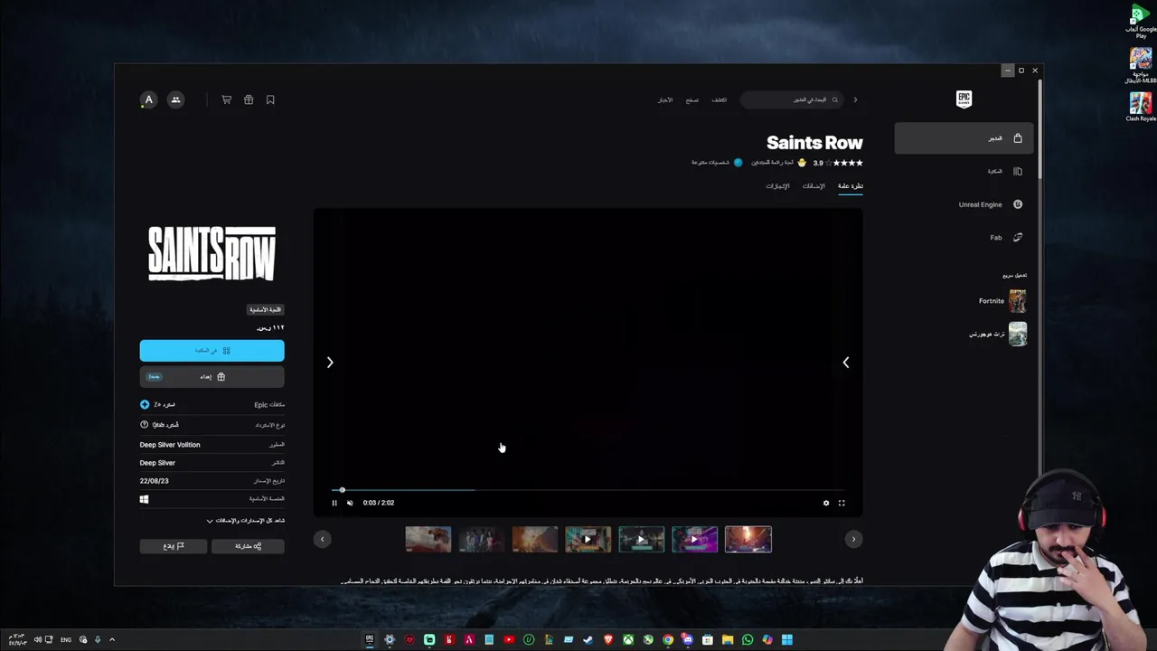The width and height of the screenshot is (1157, 651).
Task: Select the fourth video thumbnail
Action: tap(588, 540)
